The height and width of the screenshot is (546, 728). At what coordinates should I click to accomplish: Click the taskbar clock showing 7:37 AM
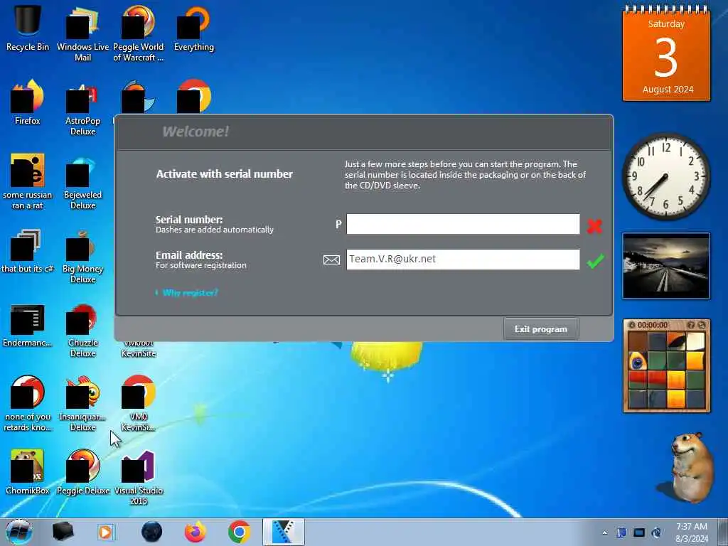692,532
